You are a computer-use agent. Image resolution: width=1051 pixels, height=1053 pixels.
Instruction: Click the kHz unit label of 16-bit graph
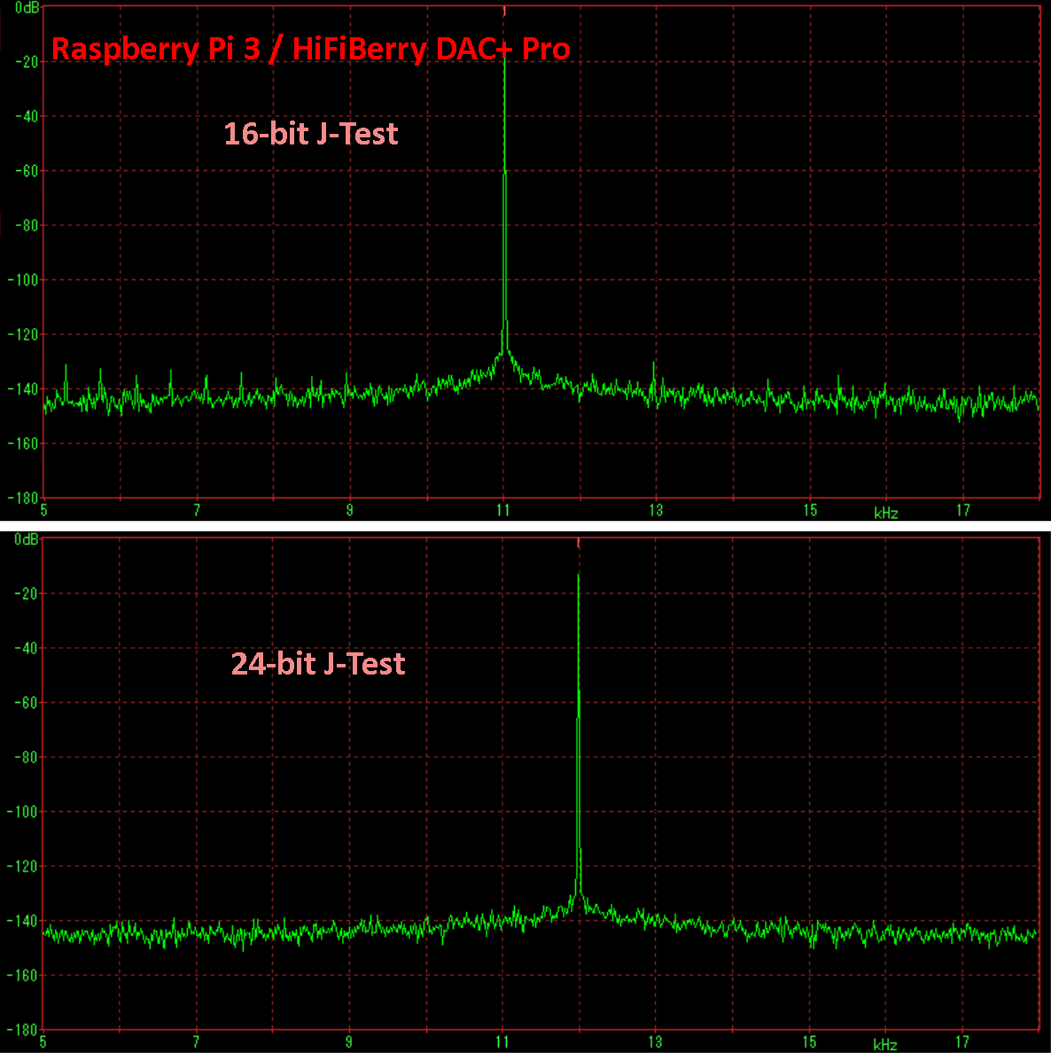tap(886, 513)
